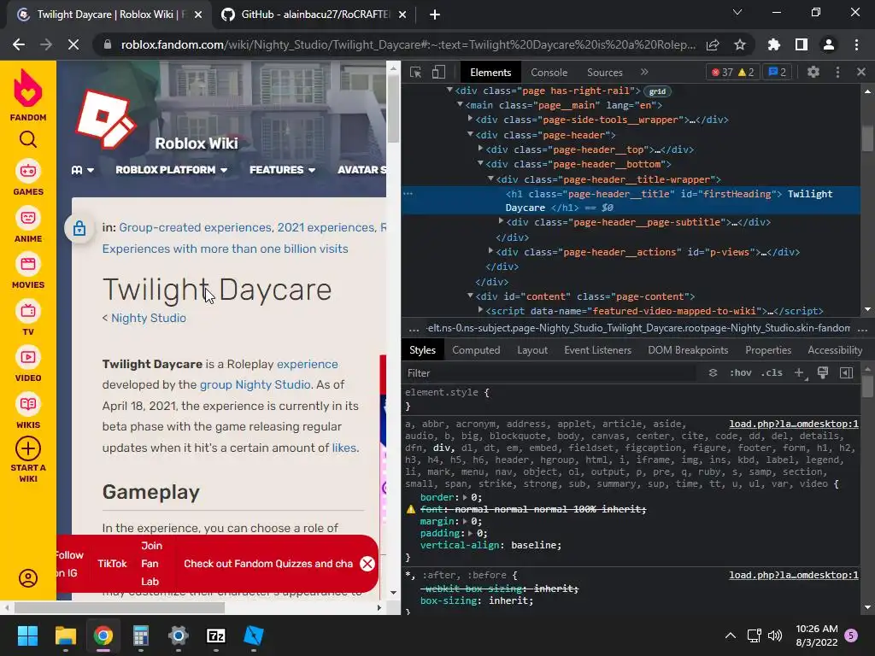Viewport: 875px width, 656px height.
Task: Click the Start a Wiki plus icon
Action: pos(28,448)
